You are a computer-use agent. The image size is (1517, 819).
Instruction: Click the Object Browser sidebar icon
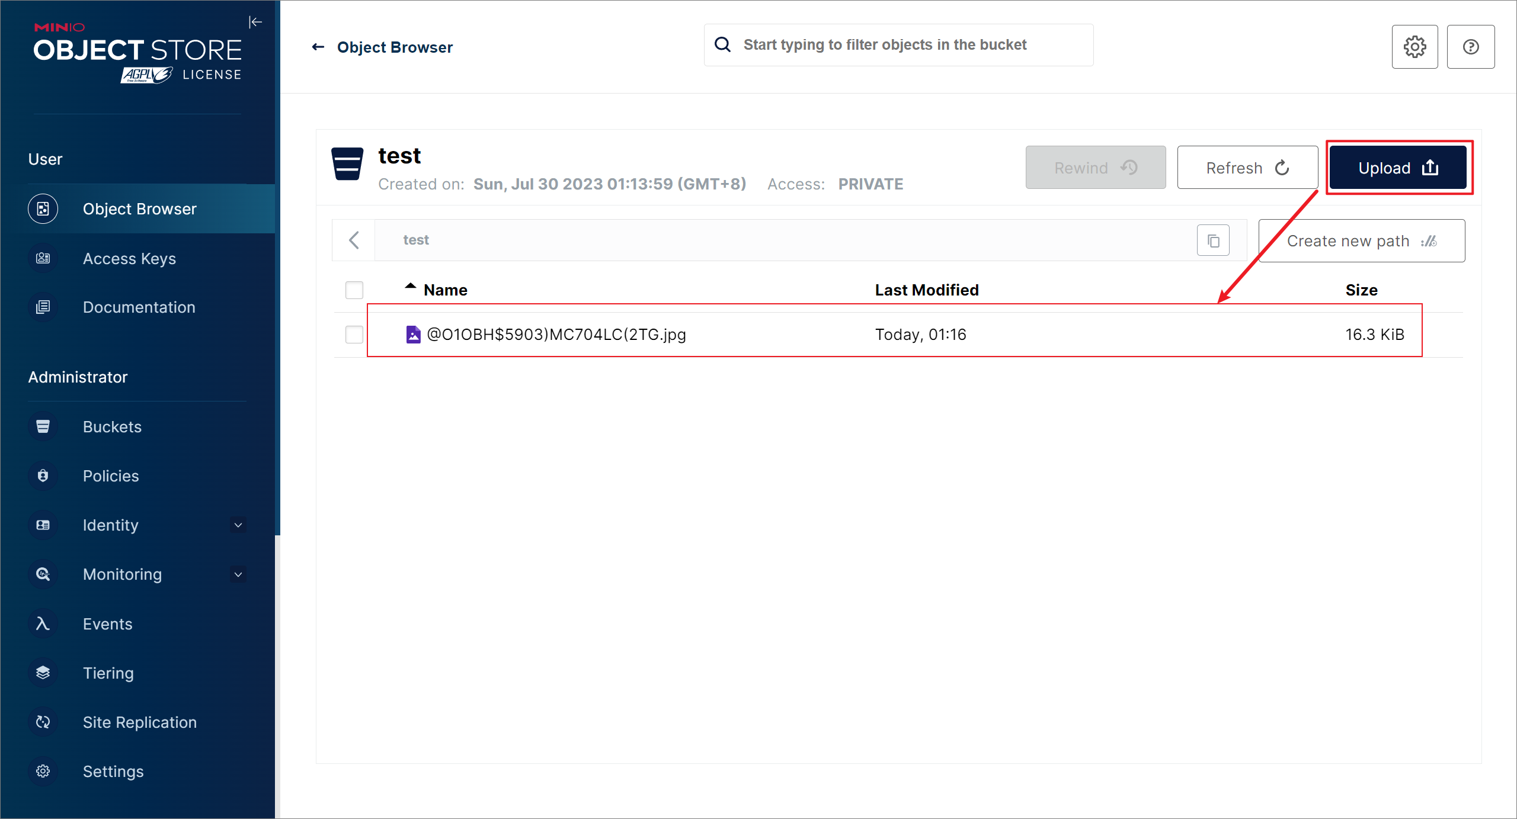[43, 208]
